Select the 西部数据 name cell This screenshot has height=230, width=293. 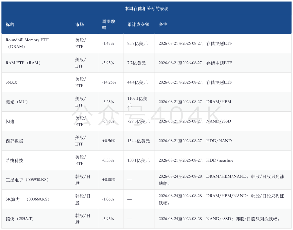pos(36,141)
